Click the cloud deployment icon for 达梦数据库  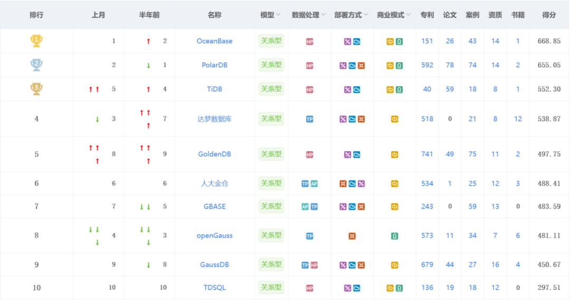click(x=352, y=119)
